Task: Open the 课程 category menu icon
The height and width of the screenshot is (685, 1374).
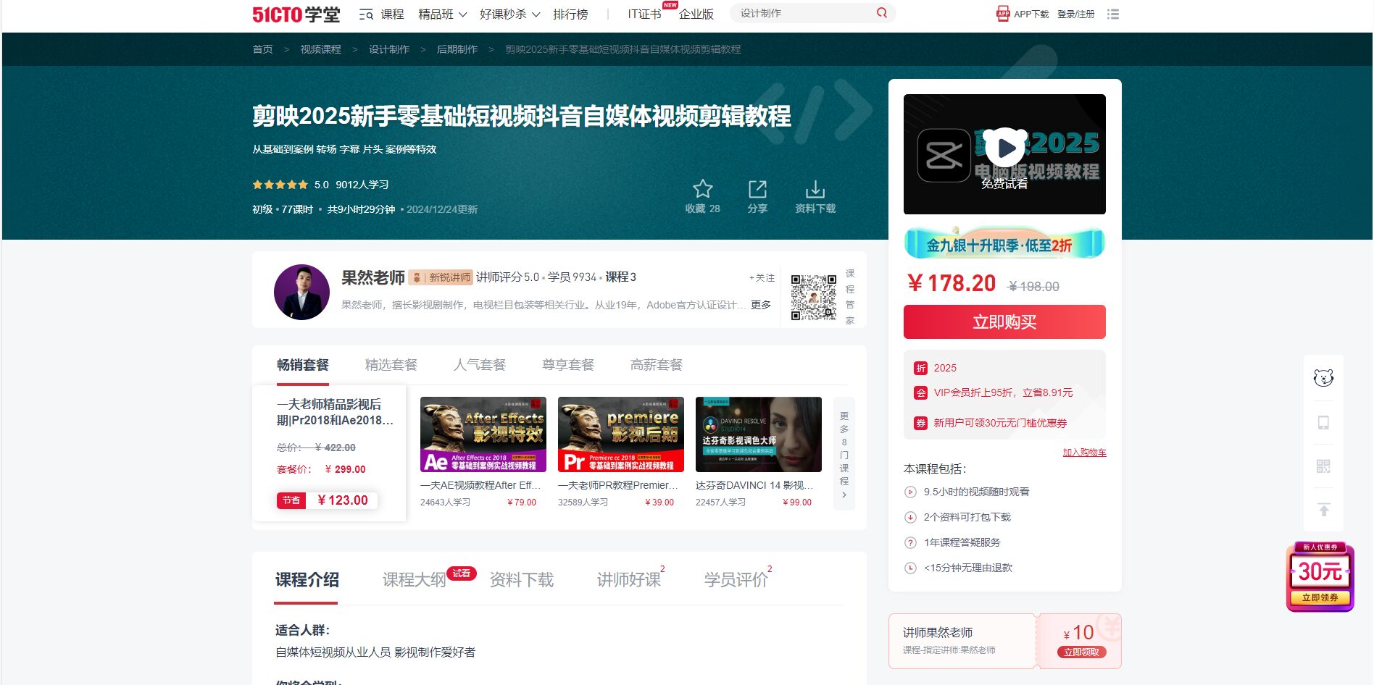Action: (x=366, y=14)
